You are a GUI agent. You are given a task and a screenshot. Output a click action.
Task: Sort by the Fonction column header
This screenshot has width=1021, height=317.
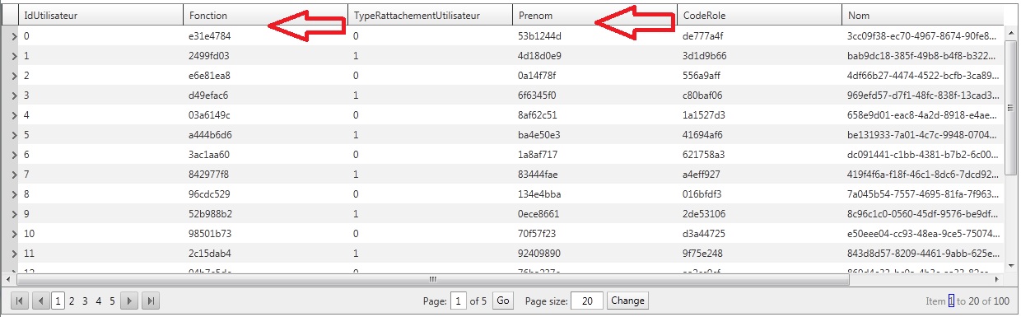tap(265, 15)
